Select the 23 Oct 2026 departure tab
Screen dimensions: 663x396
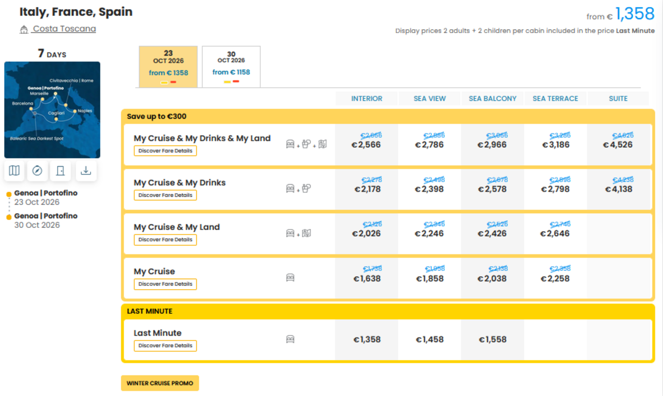click(168, 67)
